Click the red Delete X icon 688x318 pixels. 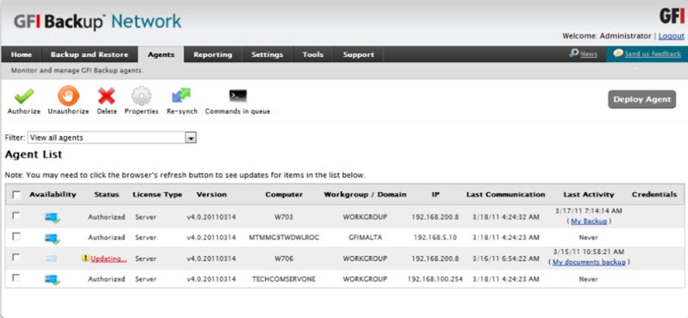coord(107,96)
